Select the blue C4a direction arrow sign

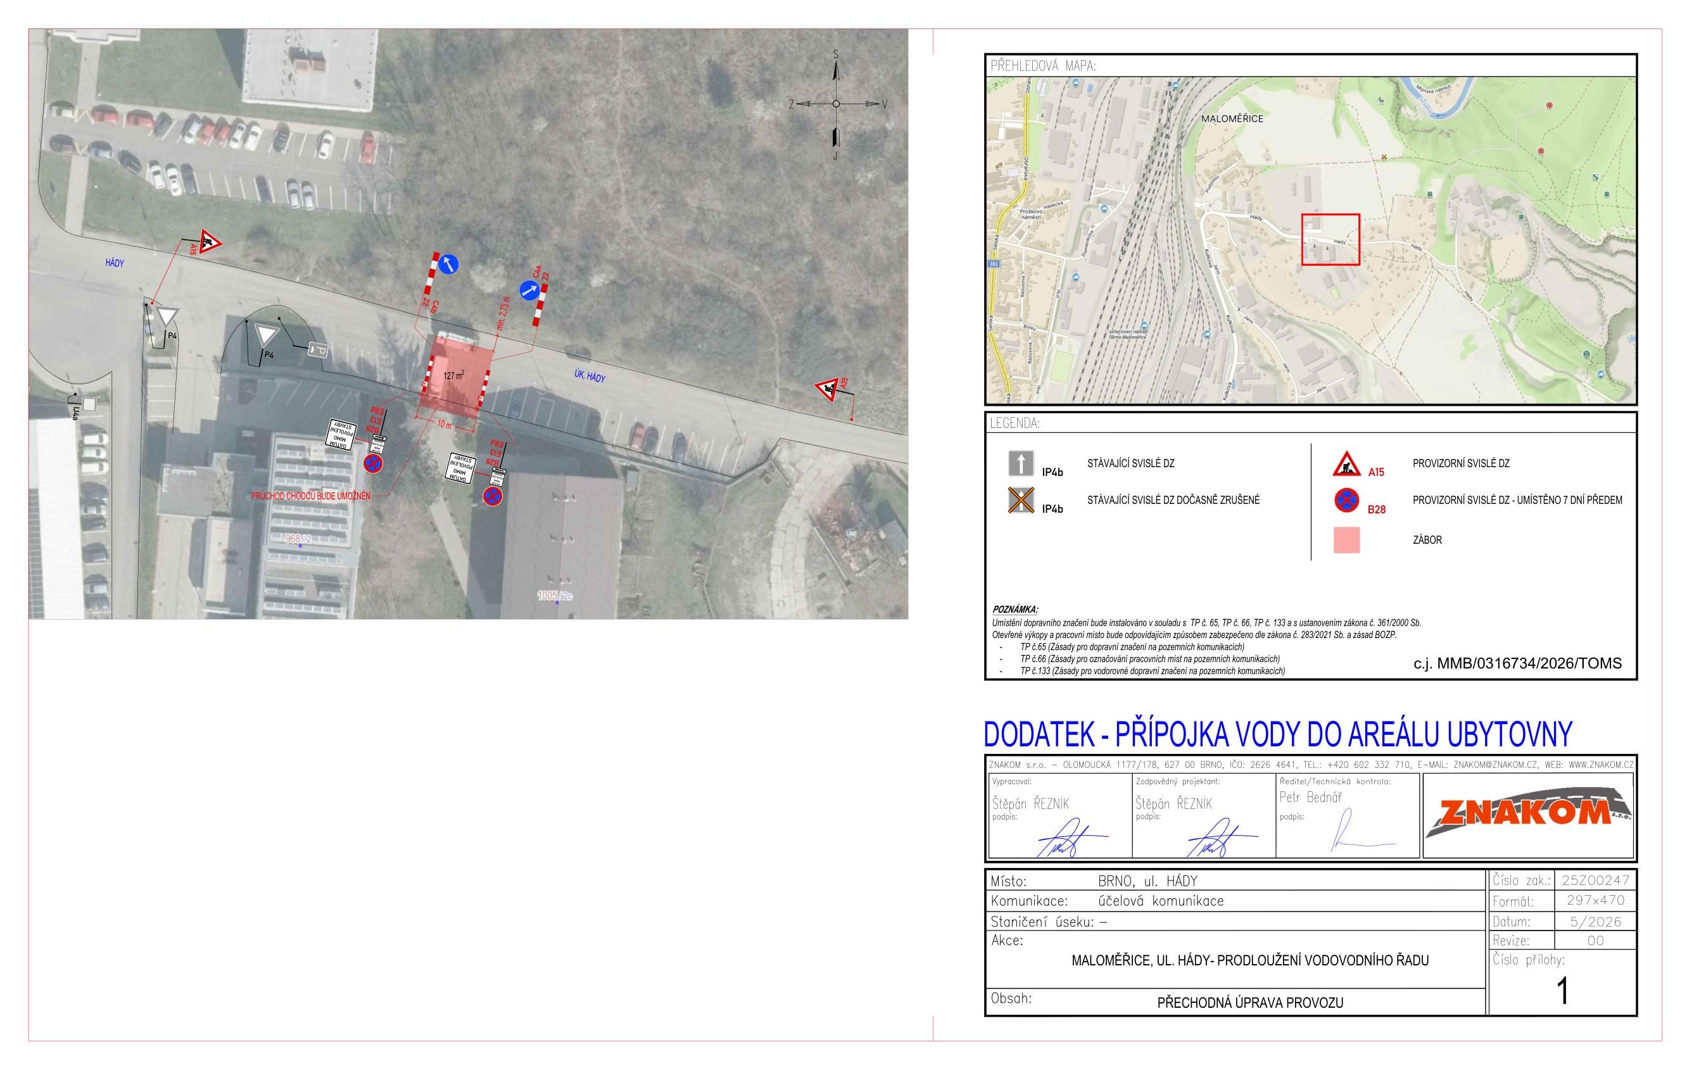pos(529,290)
